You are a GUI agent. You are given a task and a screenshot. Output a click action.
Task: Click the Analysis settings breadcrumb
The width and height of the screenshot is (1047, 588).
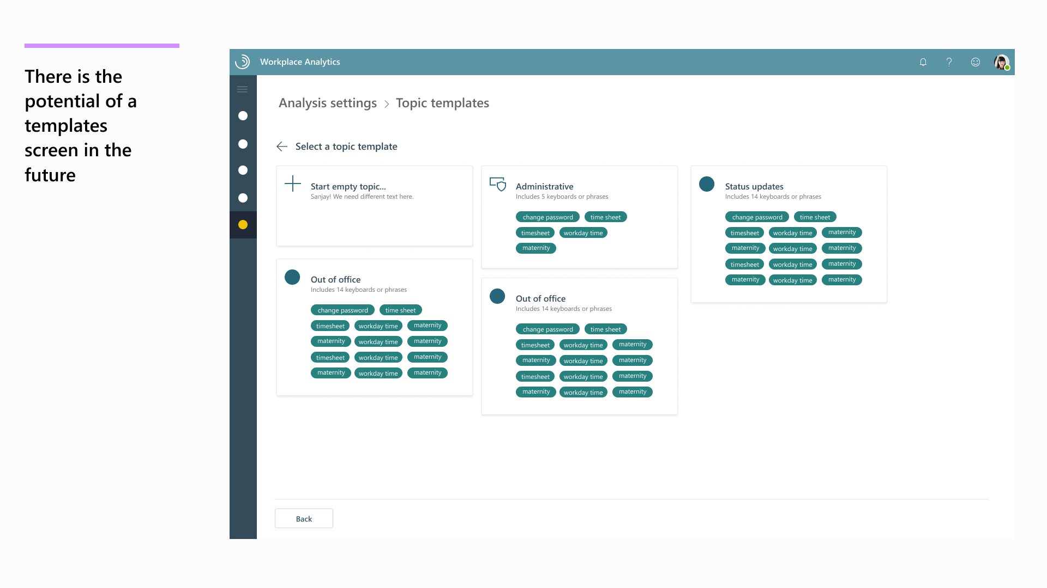tap(327, 103)
